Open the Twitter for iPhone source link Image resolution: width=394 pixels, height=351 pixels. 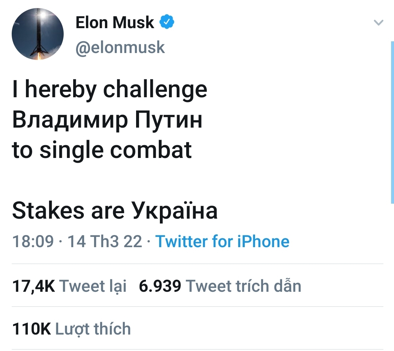click(222, 241)
